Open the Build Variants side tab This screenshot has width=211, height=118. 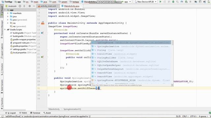(2, 87)
